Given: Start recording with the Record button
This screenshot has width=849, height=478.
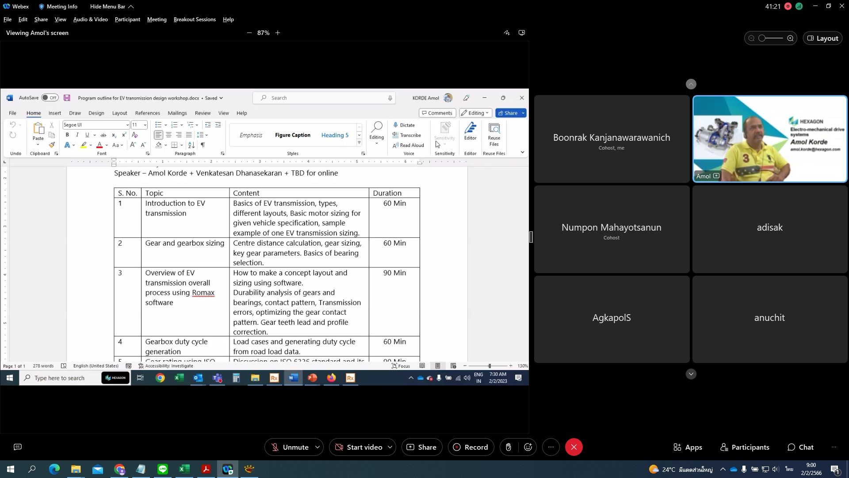Looking at the screenshot, I should (x=471, y=447).
